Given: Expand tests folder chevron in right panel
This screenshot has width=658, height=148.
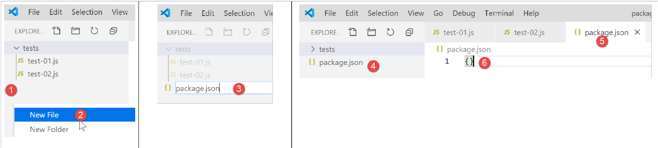Looking at the screenshot, I should [x=313, y=49].
